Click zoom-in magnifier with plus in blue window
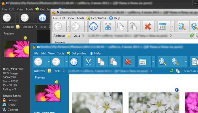Viewport: 198px width, 113px height. pyautogui.click(x=175, y=62)
